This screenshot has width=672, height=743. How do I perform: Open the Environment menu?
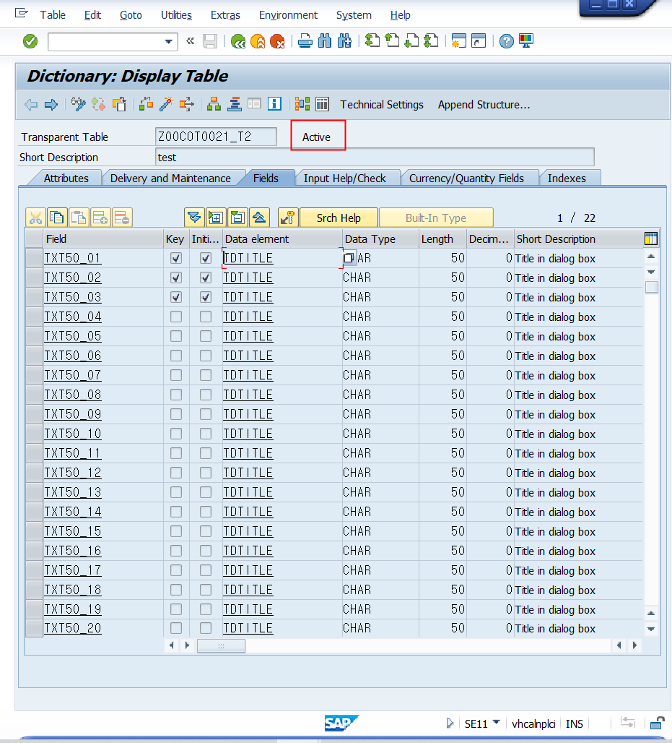pos(288,15)
